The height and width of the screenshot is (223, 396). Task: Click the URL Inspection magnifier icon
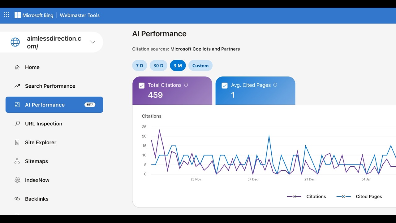pos(17,124)
